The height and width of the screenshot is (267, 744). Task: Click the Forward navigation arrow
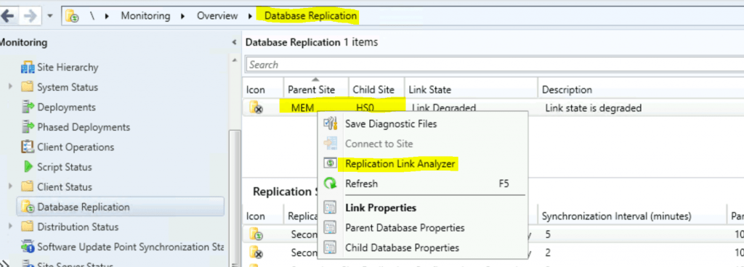click(30, 16)
